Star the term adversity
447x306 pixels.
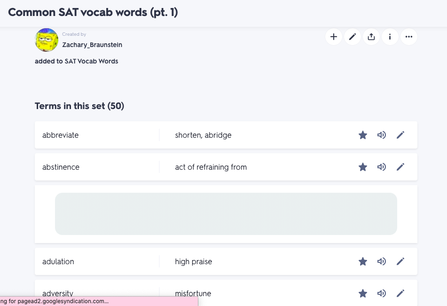(363, 293)
